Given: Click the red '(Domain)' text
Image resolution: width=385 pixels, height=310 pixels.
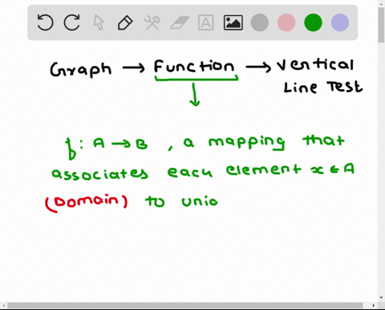Looking at the screenshot, I should coord(87,202).
